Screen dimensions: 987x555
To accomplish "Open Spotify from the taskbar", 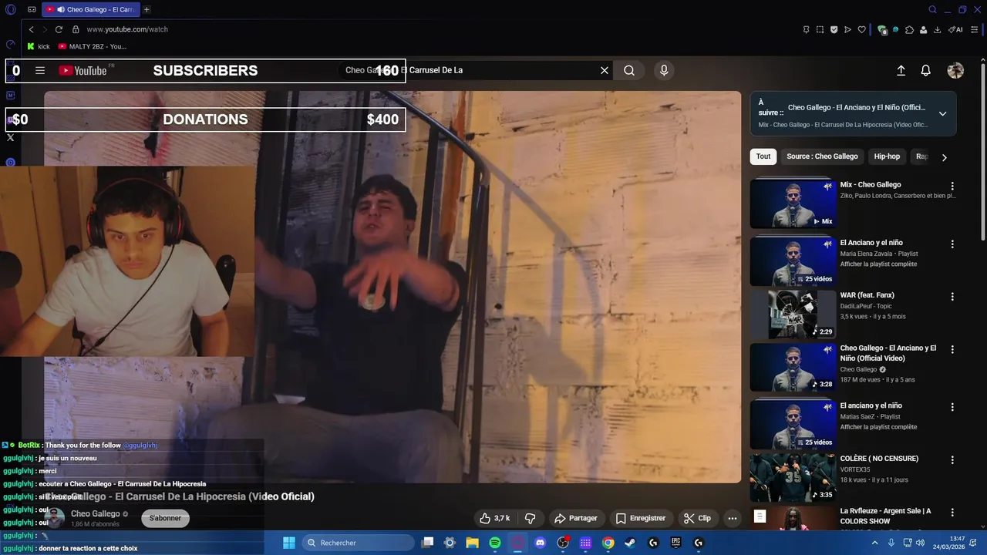I will click(495, 543).
